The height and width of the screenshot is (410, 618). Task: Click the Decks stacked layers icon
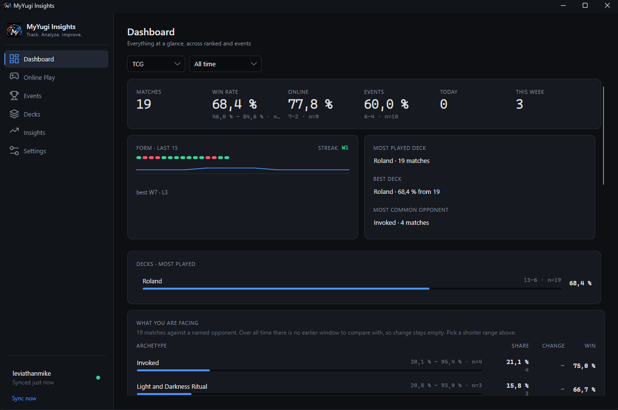tap(15, 114)
